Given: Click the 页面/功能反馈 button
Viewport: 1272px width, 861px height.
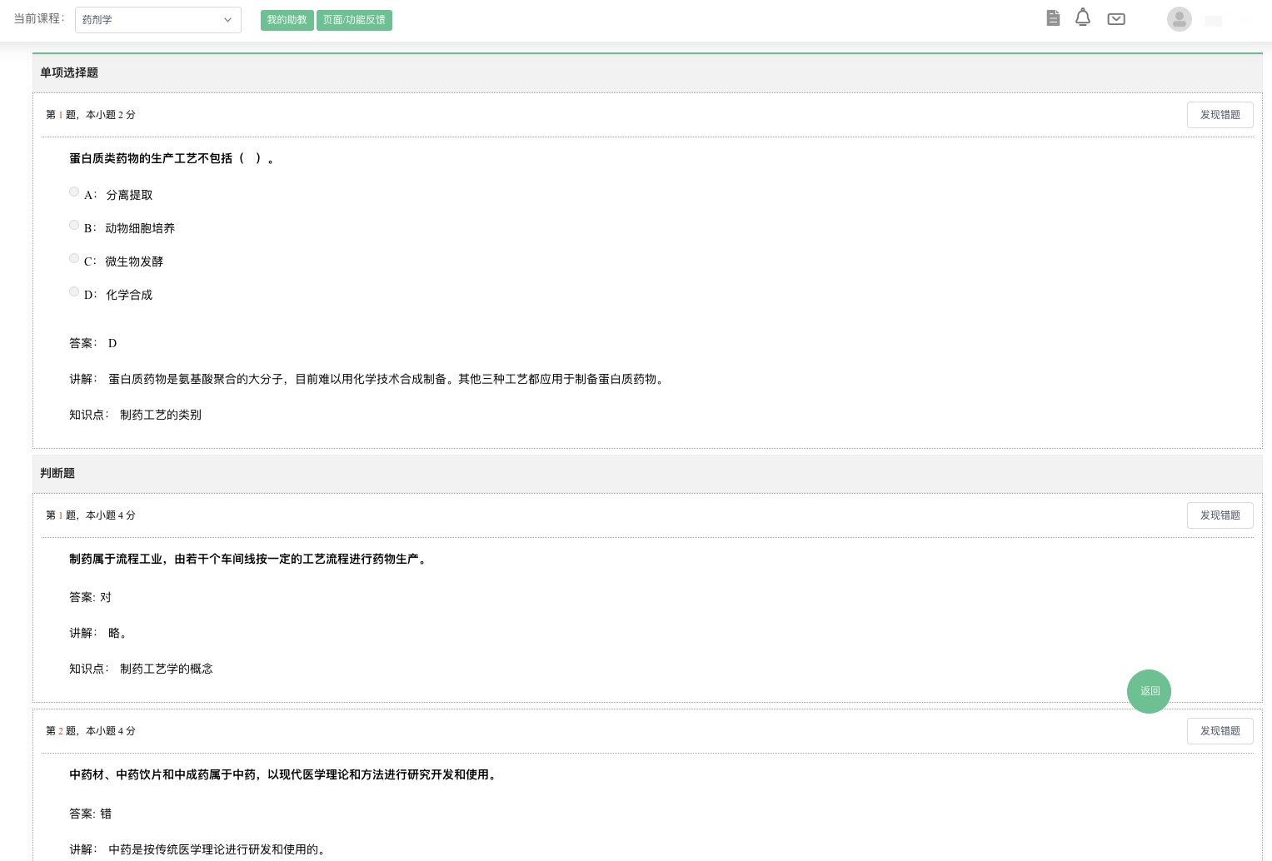Looking at the screenshot, I should (x=354, y=20).
